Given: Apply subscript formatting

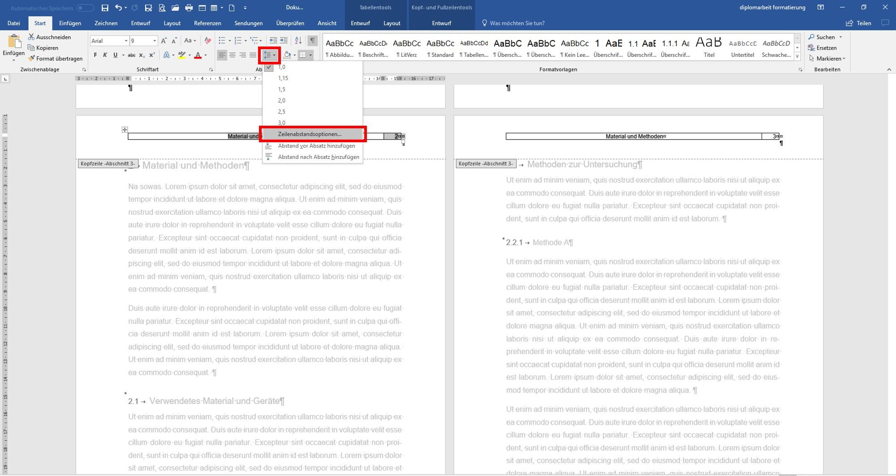Looking at the screenshot, I should coord(142,55).
